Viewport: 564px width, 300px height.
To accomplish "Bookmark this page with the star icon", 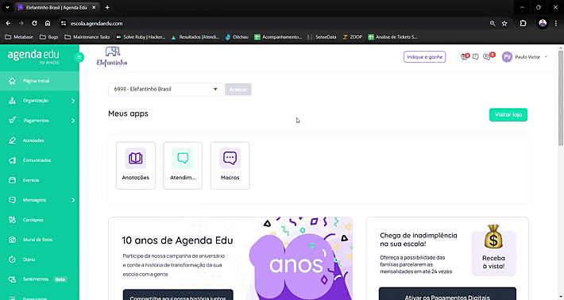I will pos(504,23).
